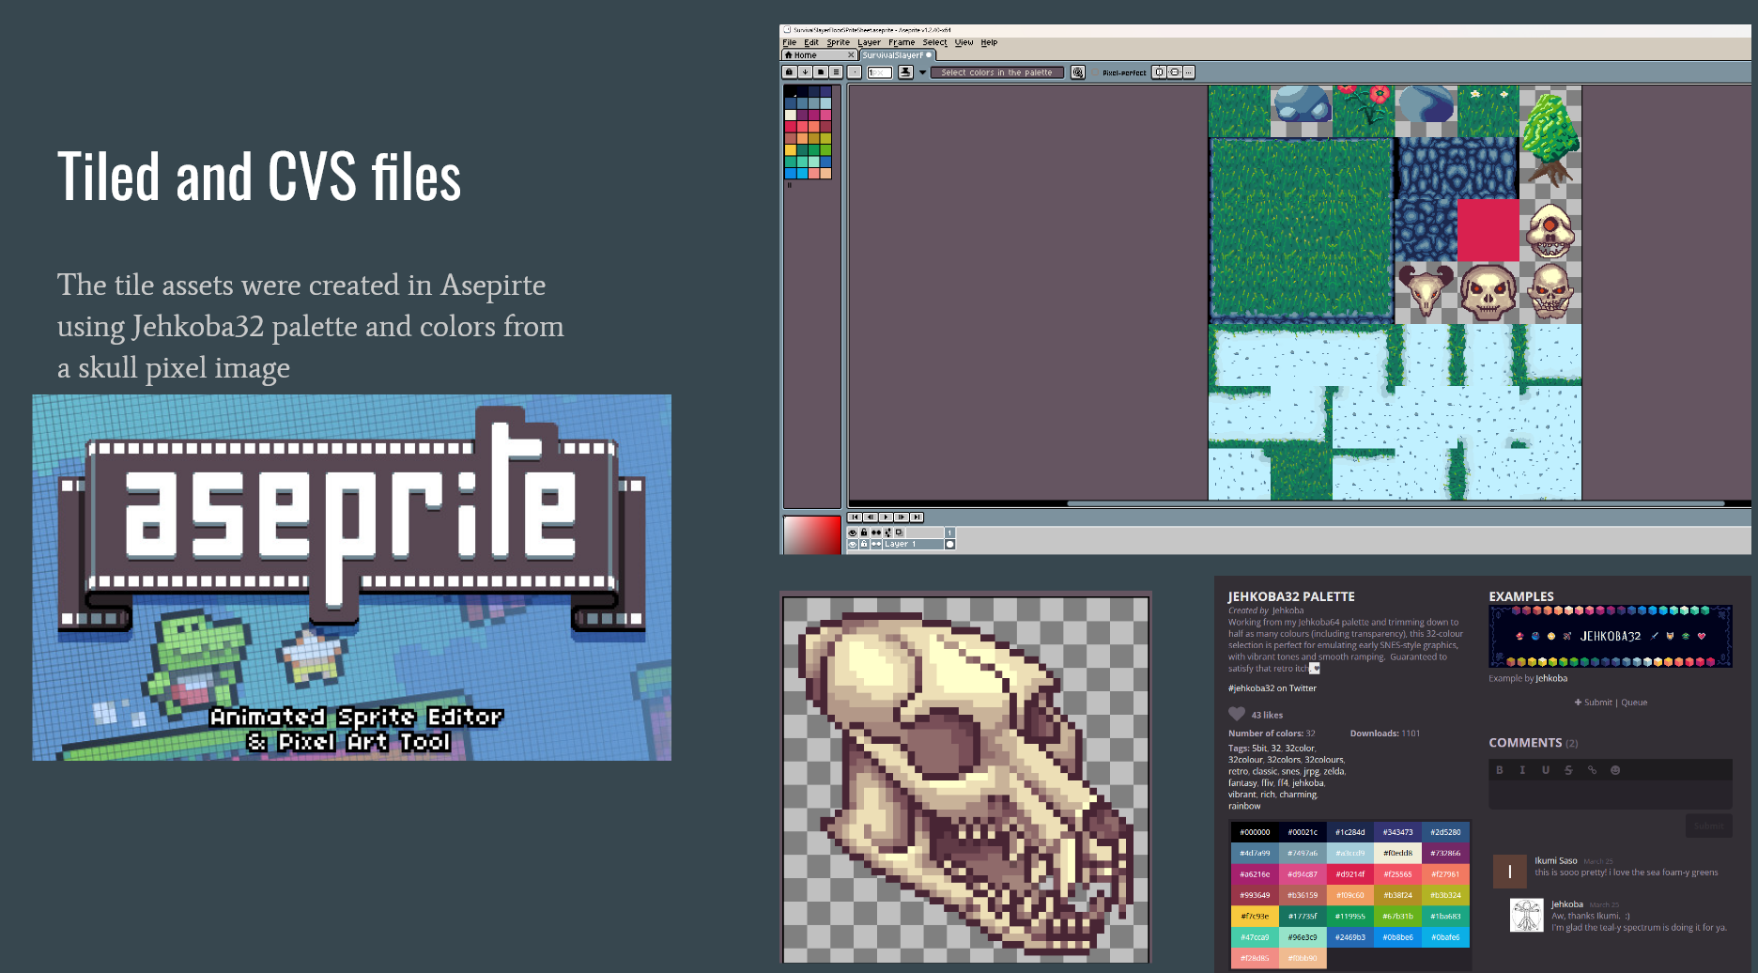Pick a shade in the red color picker
1758x973 pixels.
point(812,534)
